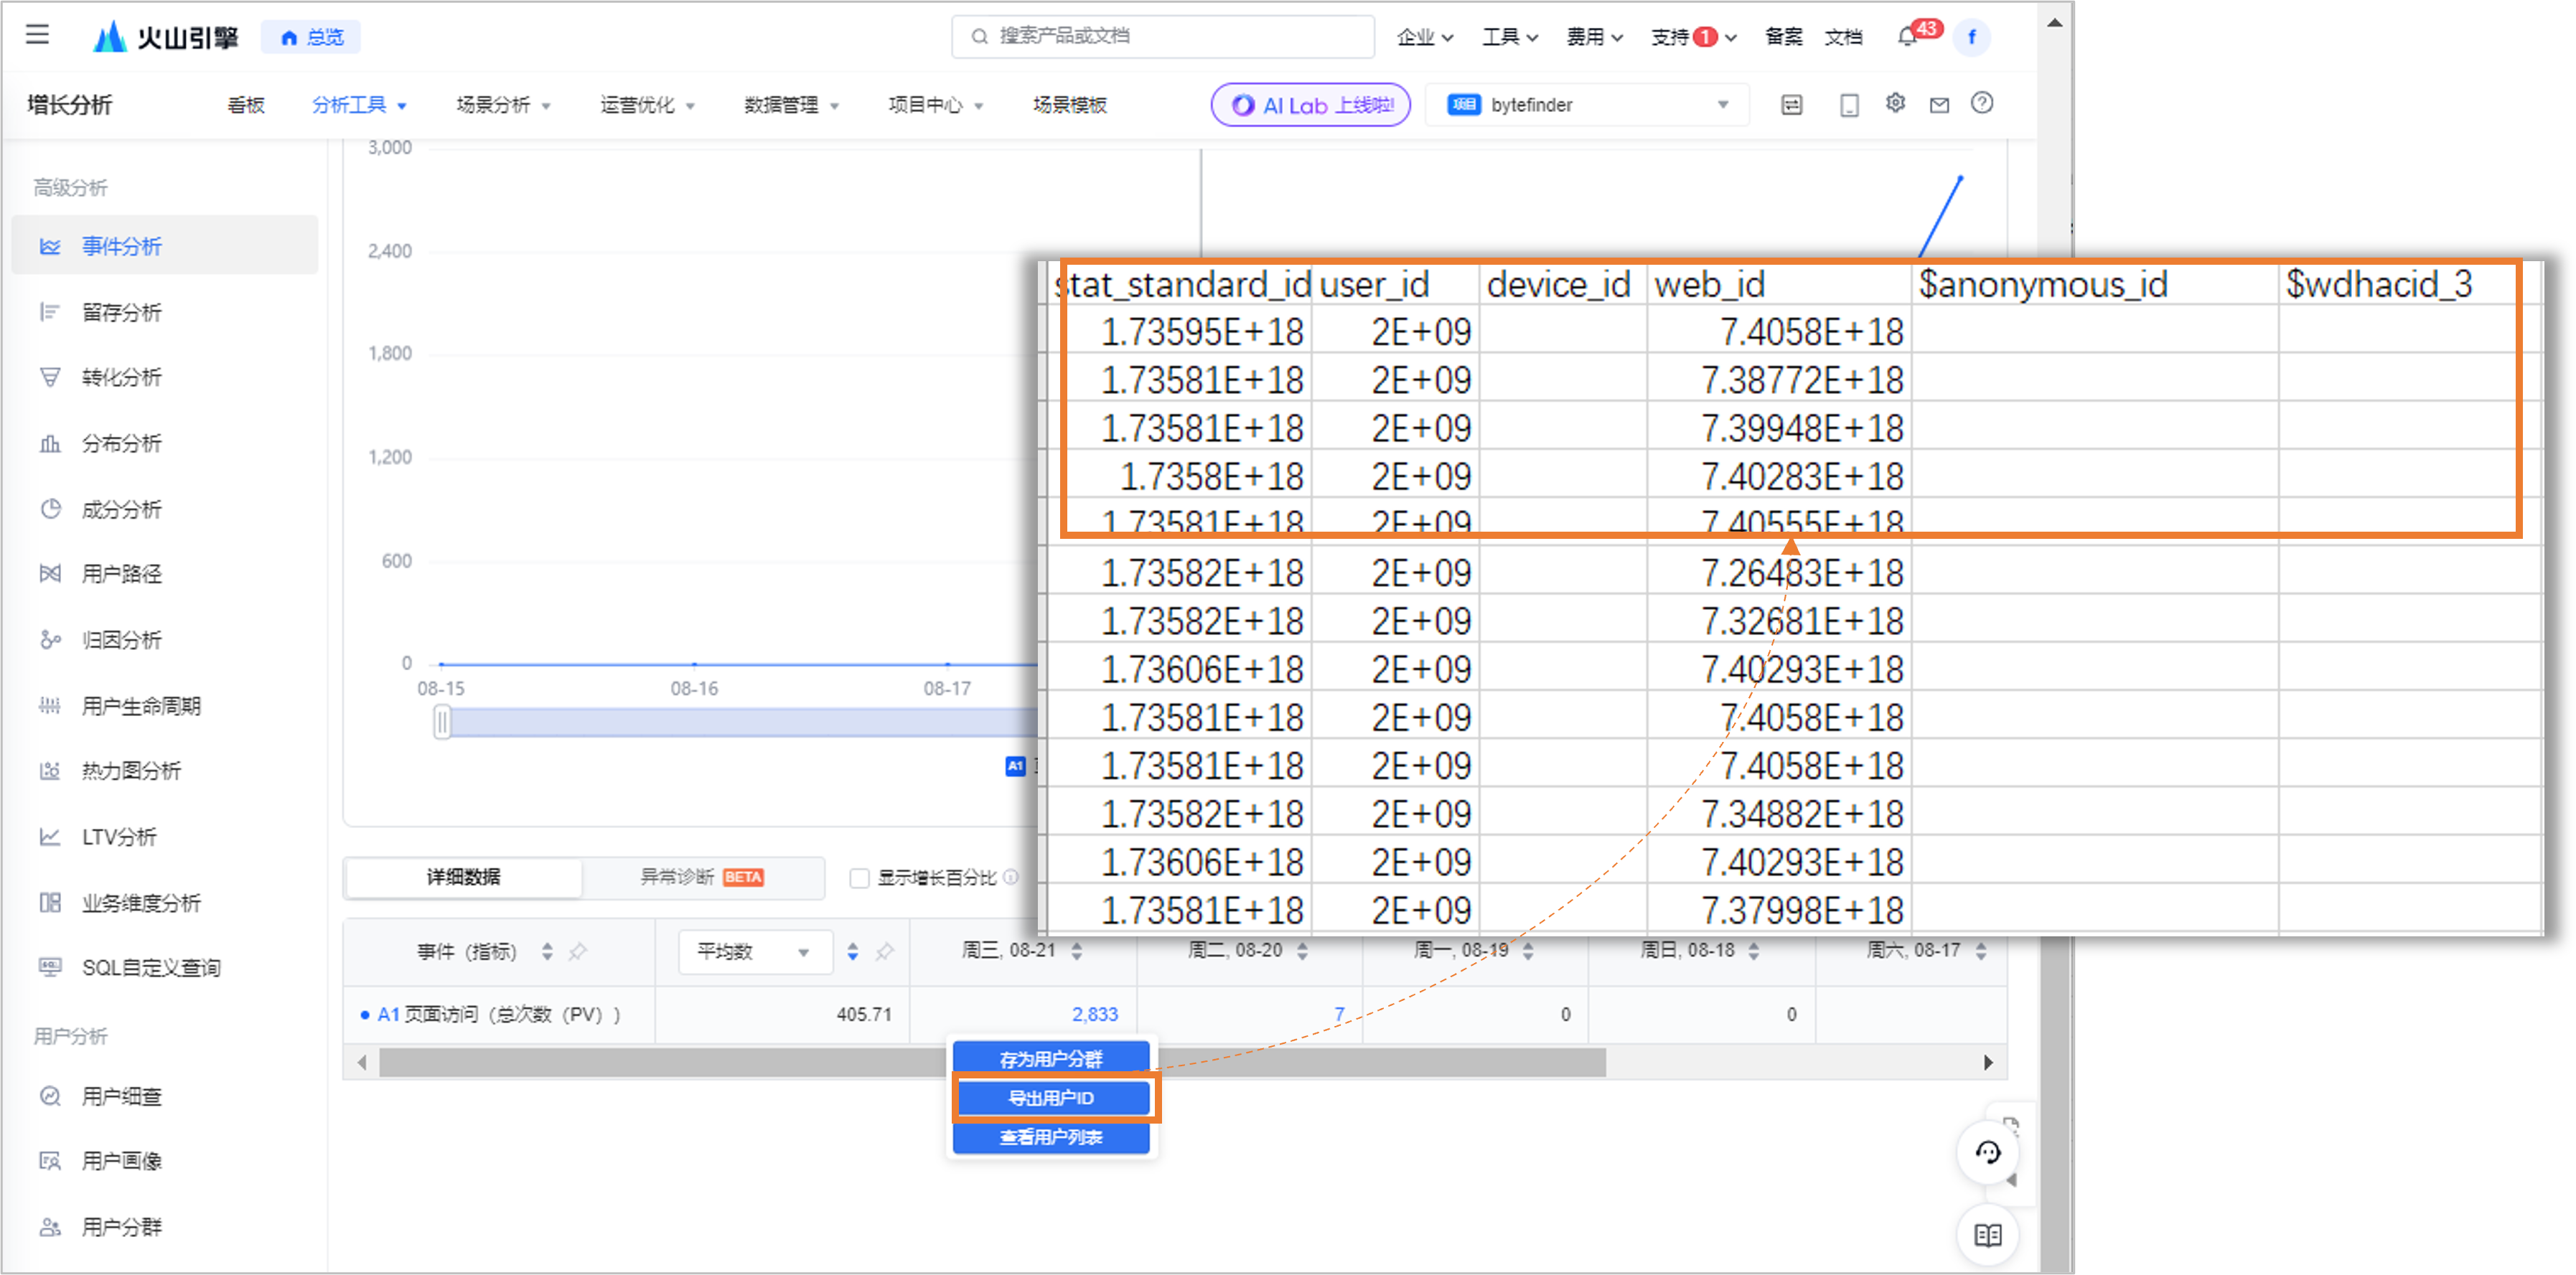Open the mail envelope icon
2576x1275 pixels.
tap(1939, 105)
